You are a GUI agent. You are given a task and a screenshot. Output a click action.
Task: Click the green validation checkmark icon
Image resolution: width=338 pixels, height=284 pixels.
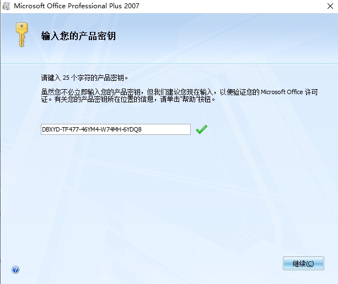[201, 129]
